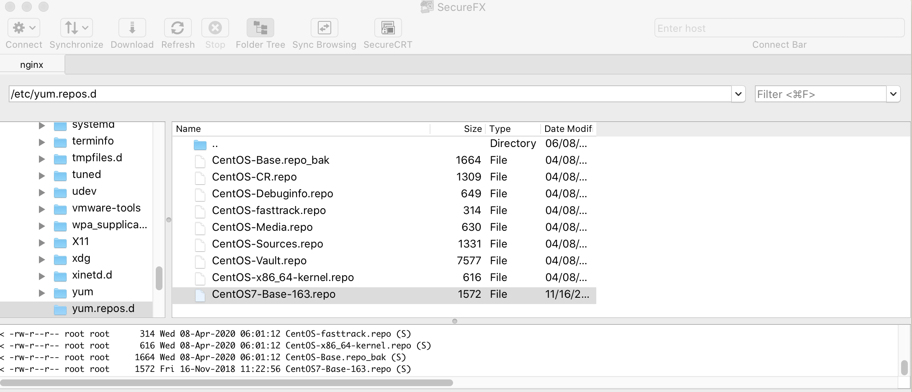Select the CentOS-Debuginfo.repo file icon
The image size is (912, 392).
(x=200, y=195)
